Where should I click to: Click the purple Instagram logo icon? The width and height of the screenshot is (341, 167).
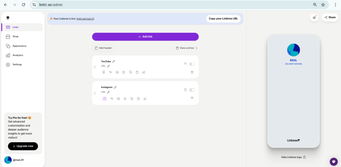tap(105, 99)
